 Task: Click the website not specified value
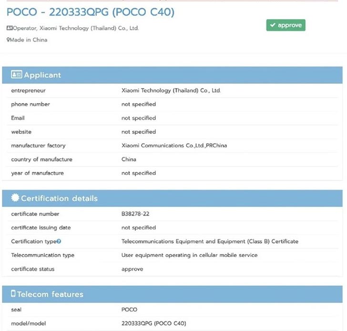(x=139, y=132)
